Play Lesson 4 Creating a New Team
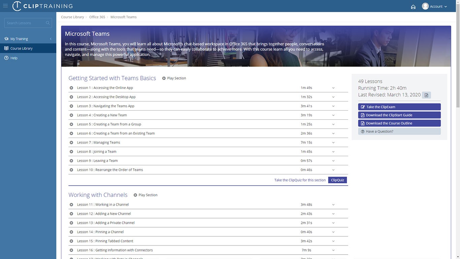Viewport: 460px width, 259px height. click(71, 115)
